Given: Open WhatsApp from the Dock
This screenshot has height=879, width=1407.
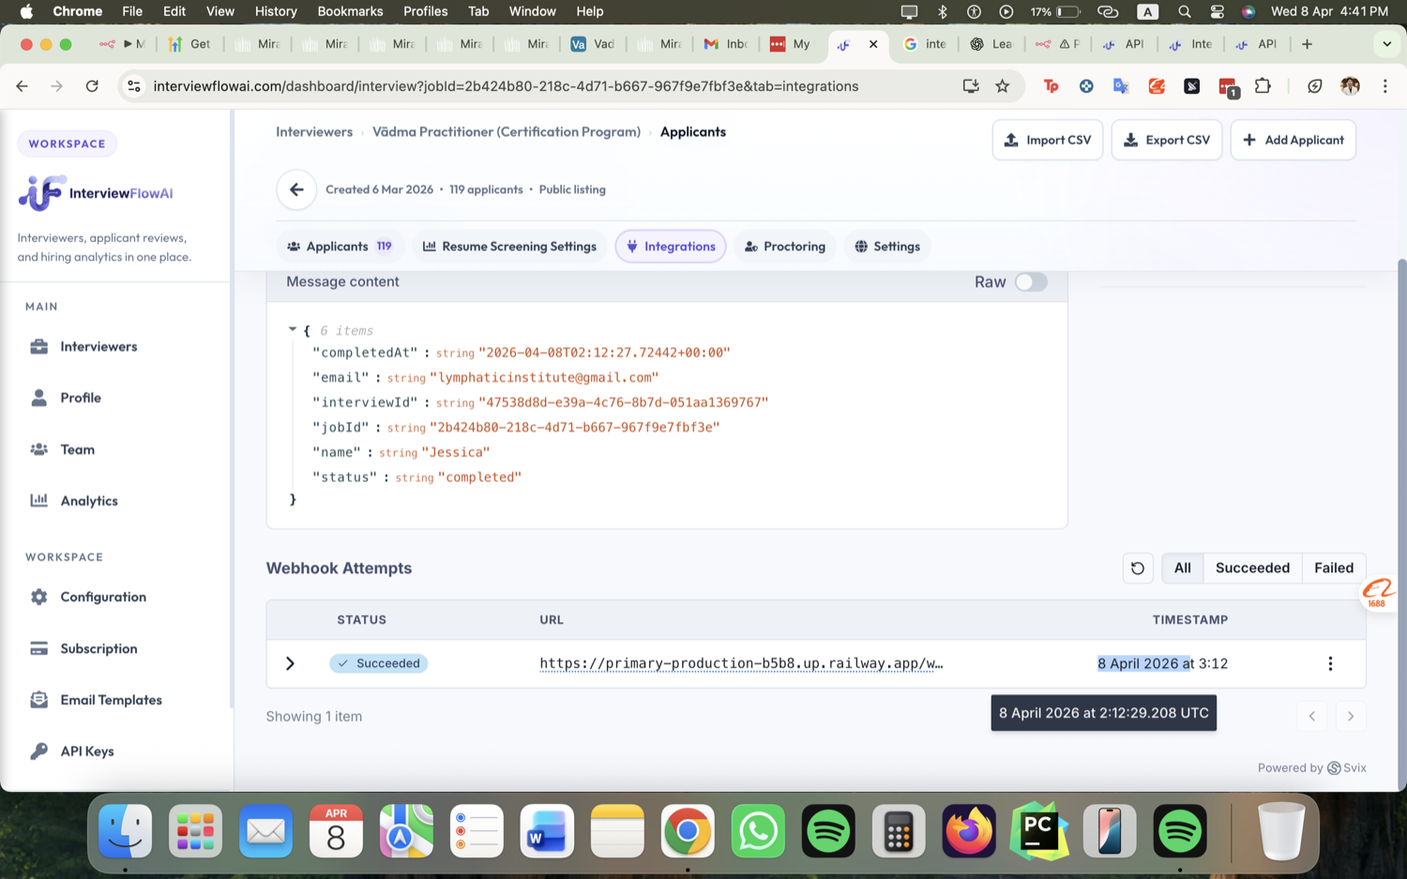Looking at the screenshot, I should click(x=758, y=831).
